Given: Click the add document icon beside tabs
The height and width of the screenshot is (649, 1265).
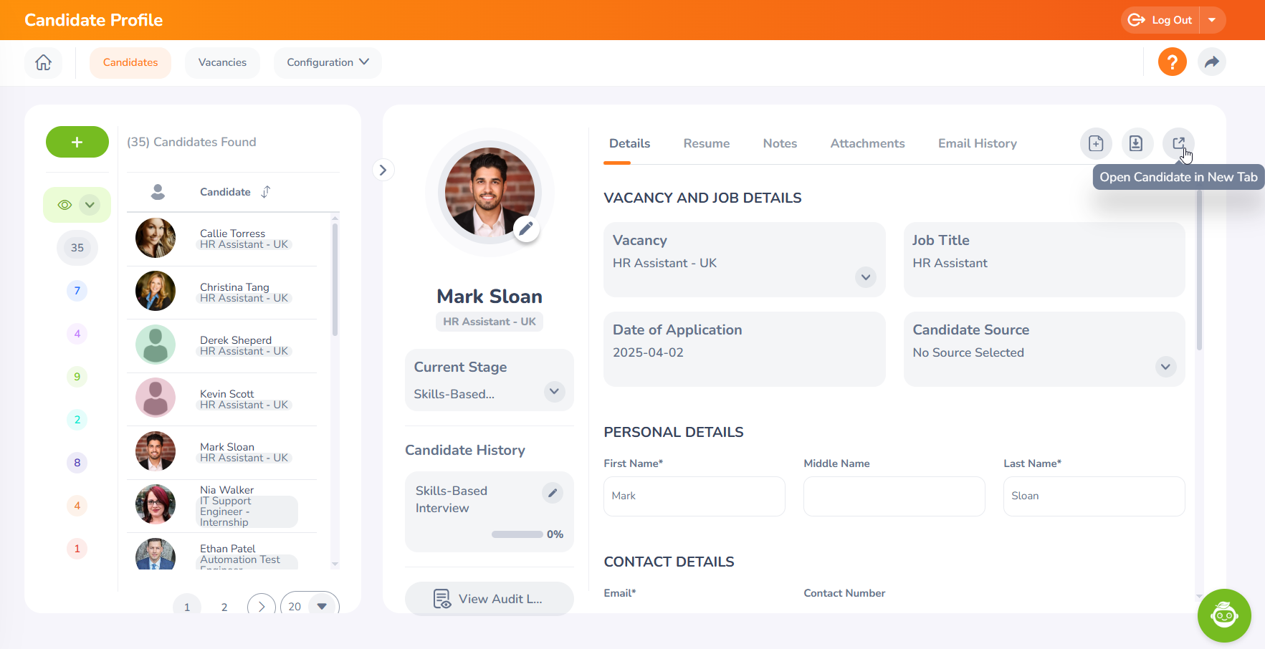Looking at the screenshot, I should pyautogui.click(x=1096, y=143).
